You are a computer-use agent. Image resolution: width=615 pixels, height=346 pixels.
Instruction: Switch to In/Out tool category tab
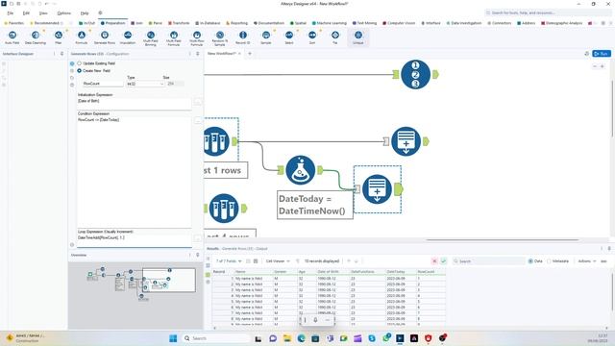tap(86, 23)
